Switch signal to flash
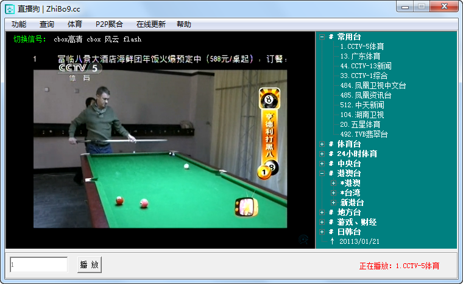 coord(132,39)
